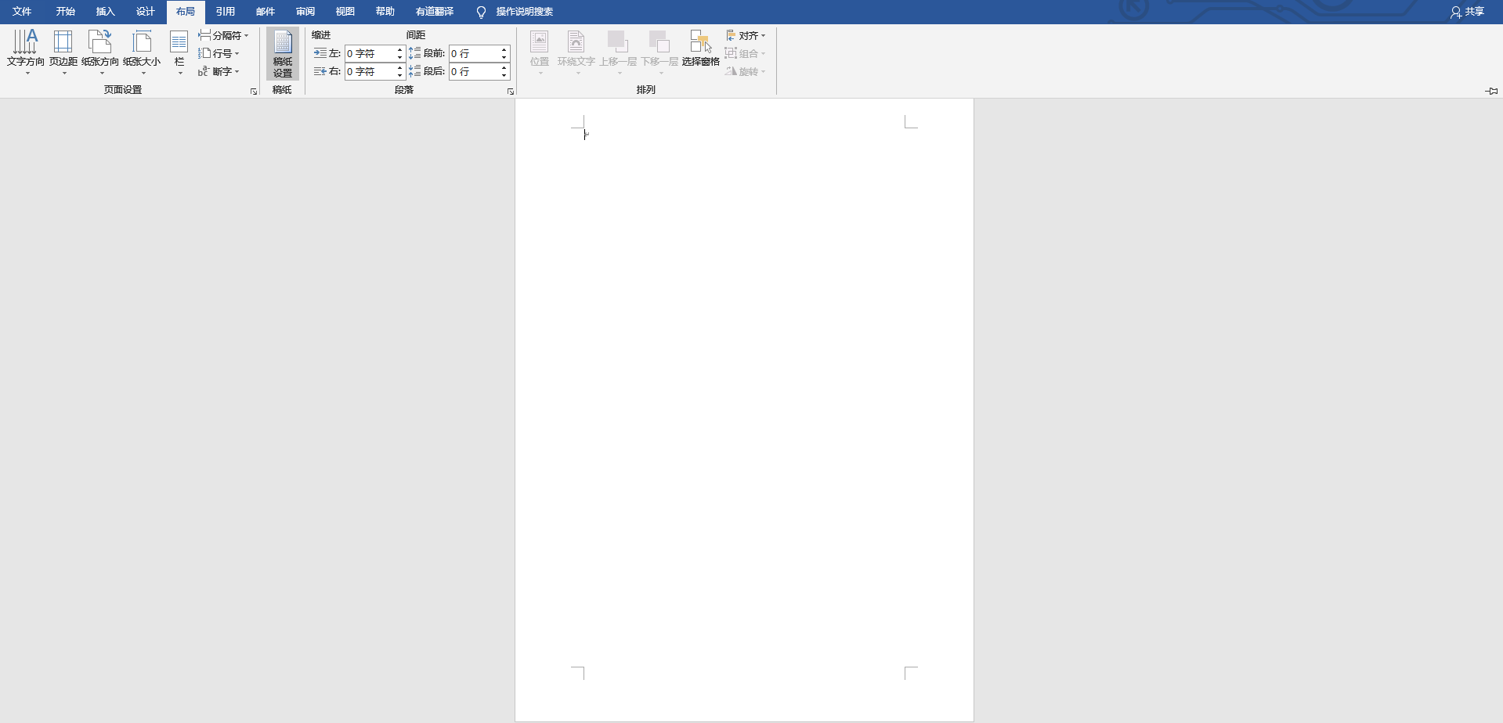Launch the 页面设置 dialog launcher
The width and height of the screenshot is (1503, 723).
pos(254,92)
